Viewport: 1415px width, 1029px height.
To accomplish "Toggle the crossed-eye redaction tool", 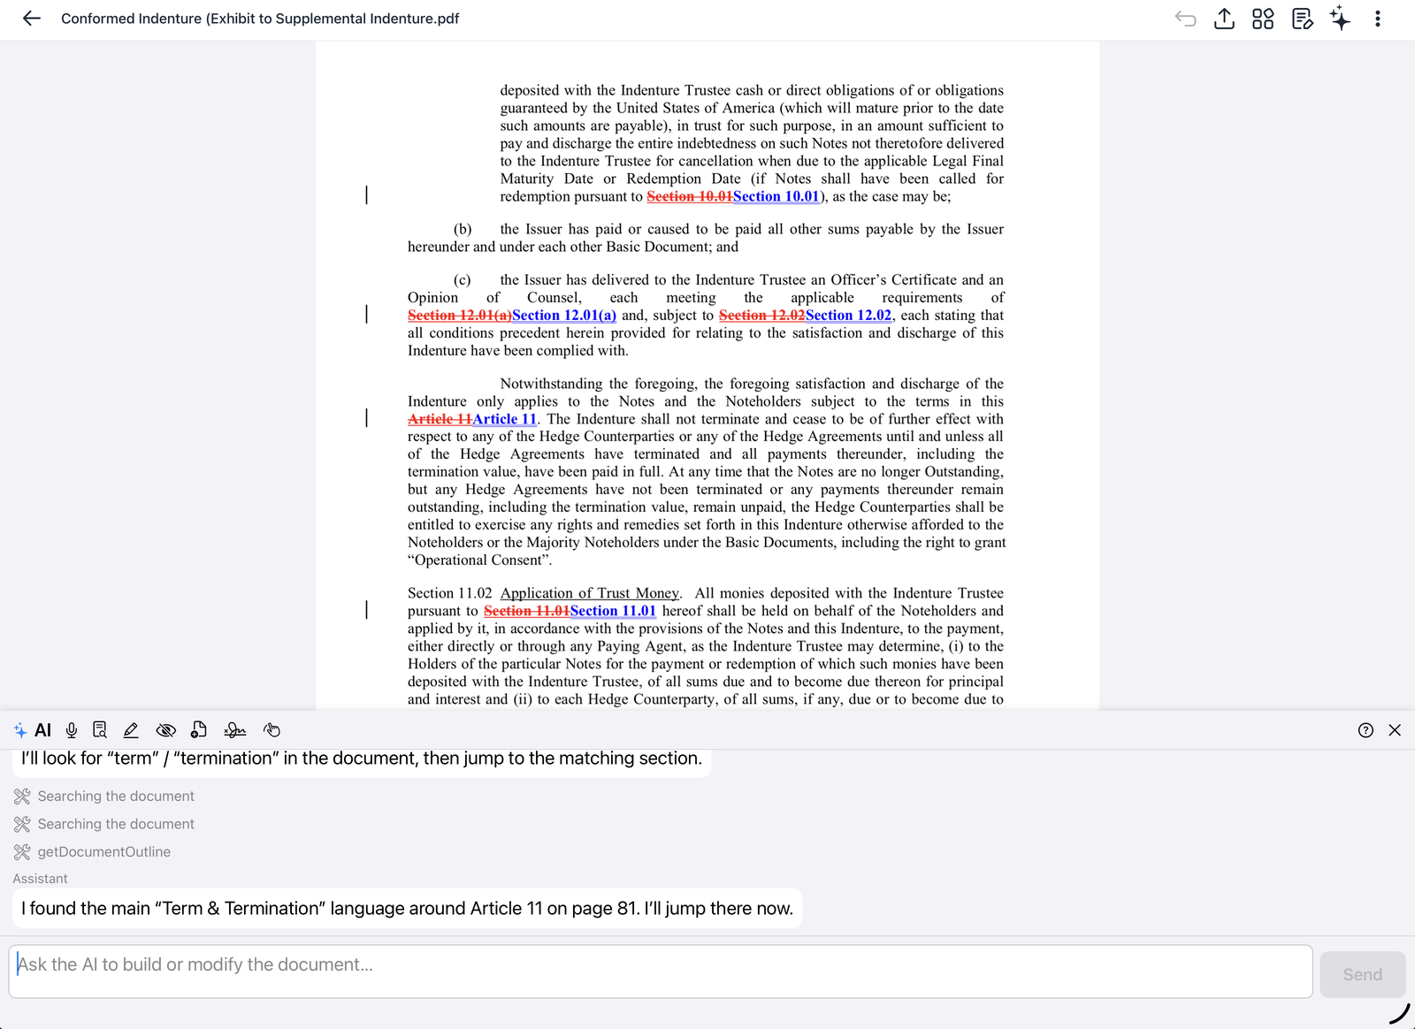I will [x=165, y=730].
